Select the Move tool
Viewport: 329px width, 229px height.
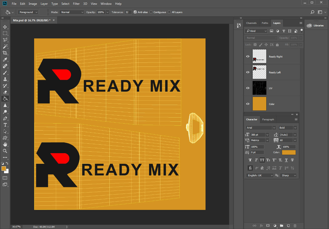click(x=5, y=27)
